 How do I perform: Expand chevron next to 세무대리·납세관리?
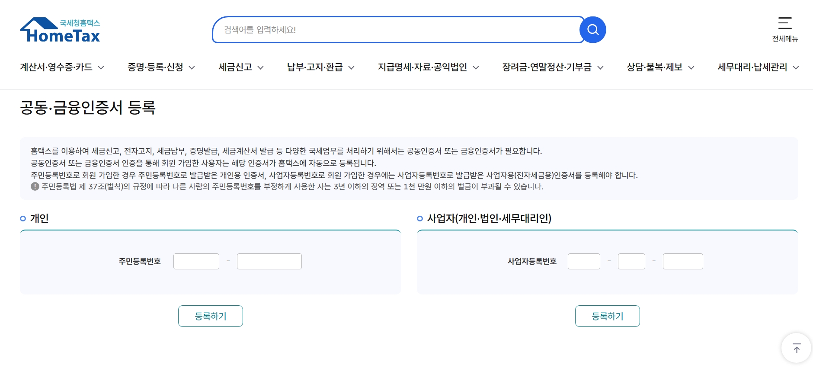(x=796, y=67)
